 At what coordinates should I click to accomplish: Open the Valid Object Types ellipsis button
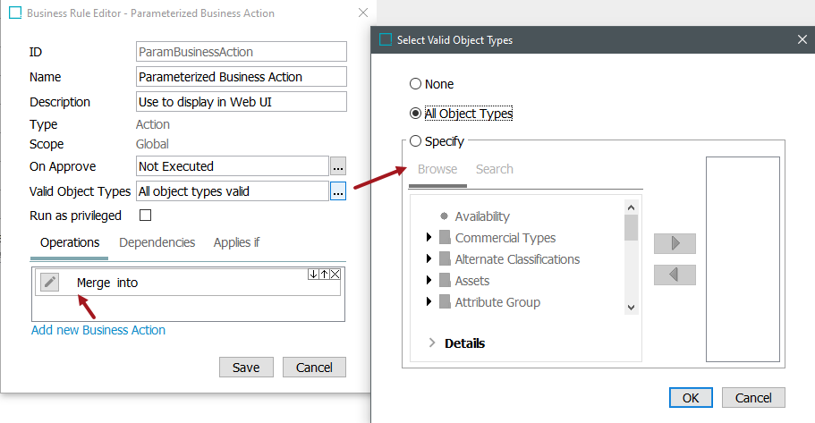(338, 191)
